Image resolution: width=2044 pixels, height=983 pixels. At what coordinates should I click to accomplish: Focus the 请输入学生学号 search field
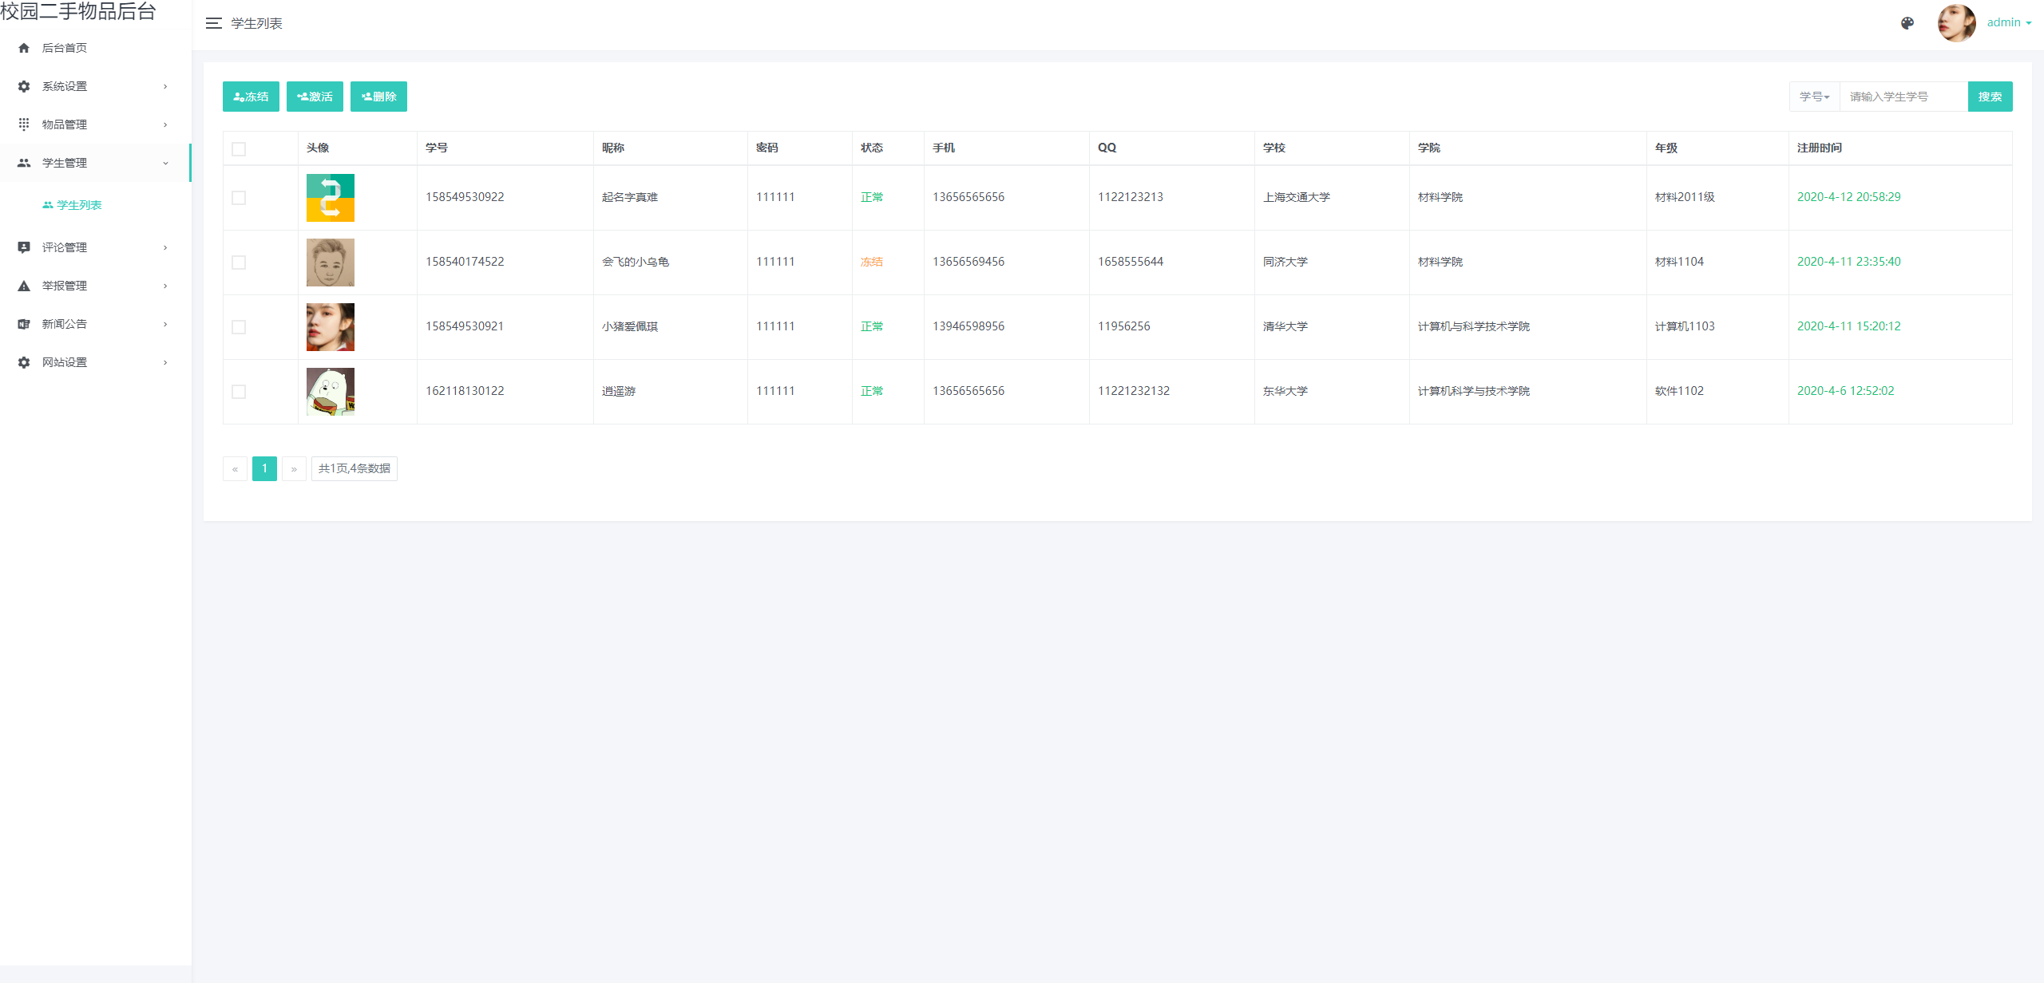pyautogui.click(x=1903, y=97)
